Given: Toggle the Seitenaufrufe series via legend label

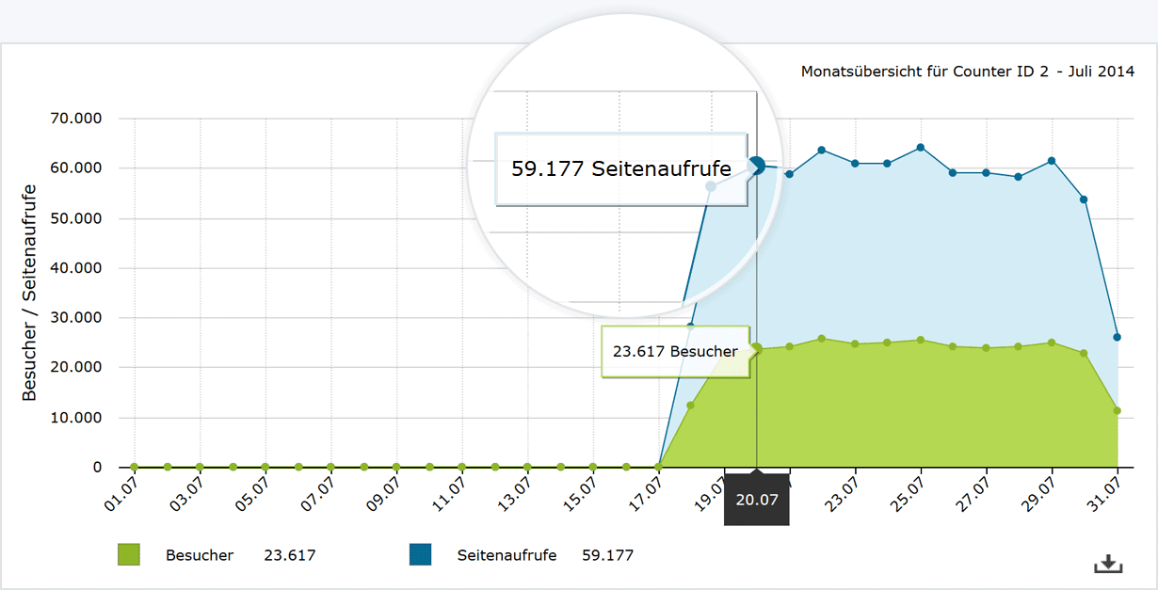Looking at the screenshot, I should pyautogui.click(x=507, y=555).
